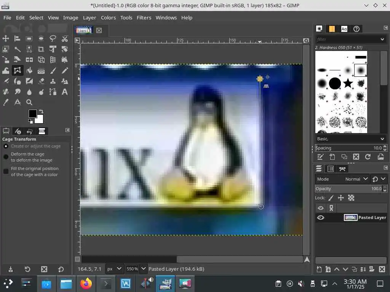Select the Cage Transform tool
The image size is (390, 292).
(17, 70)
